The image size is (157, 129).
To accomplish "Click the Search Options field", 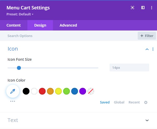I will [69, 36].
